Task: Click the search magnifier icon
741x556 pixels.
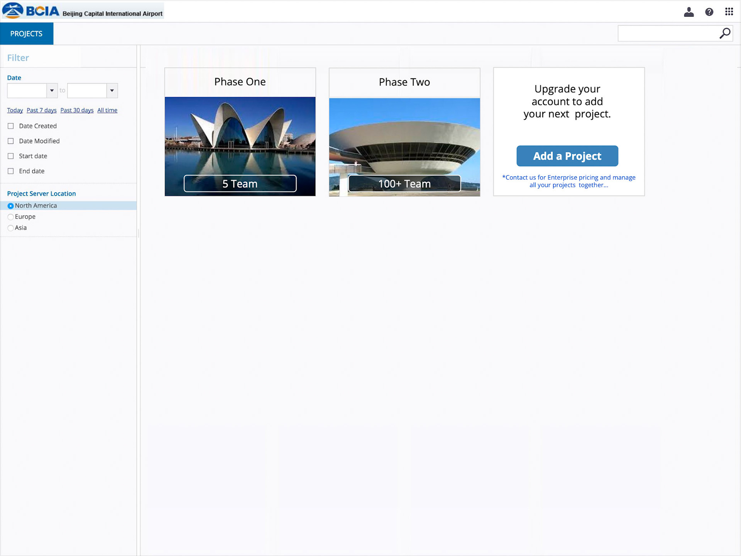Action: coord(725,34)
